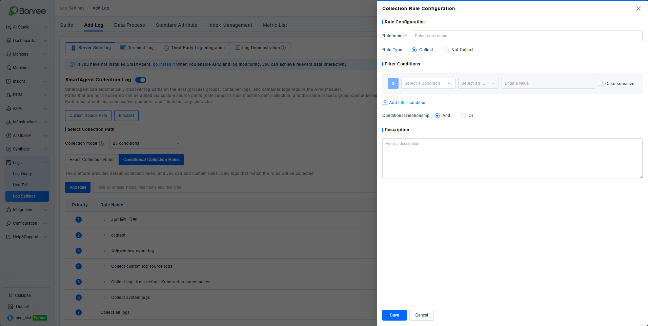Click the Infrastructure sidebar icon
This screenshot has width=648, height=326.
click(9, 122)
